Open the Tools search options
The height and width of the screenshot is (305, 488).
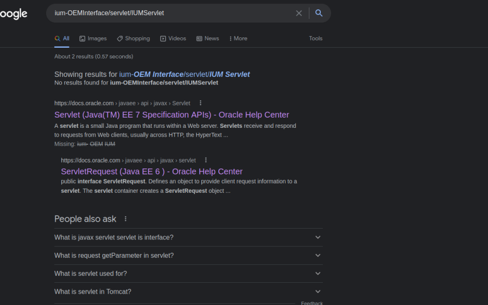click(315, 38)
